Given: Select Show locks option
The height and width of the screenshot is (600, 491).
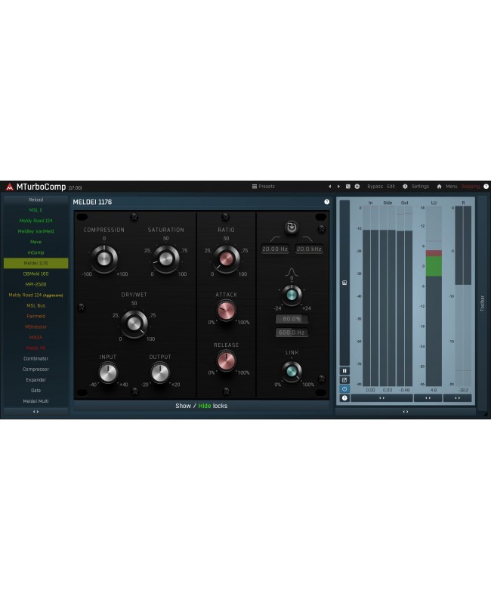Looking at the screenshot, I should (x=183, y=406).
